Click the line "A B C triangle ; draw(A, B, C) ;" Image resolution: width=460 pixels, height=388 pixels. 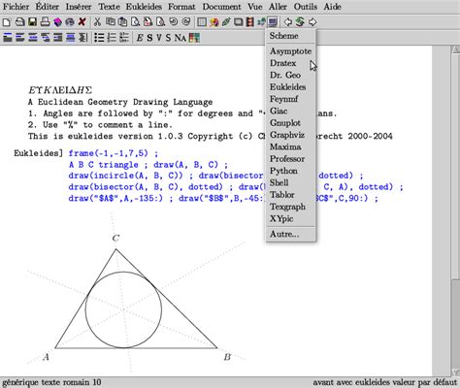click(x=148, y=165)
